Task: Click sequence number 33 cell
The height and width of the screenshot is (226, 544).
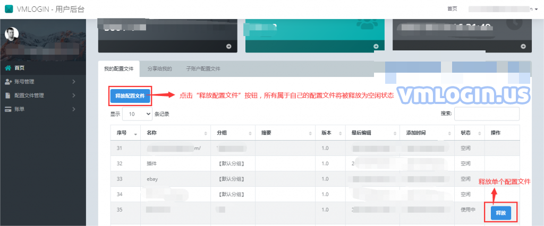Action: tap(125, 179)
